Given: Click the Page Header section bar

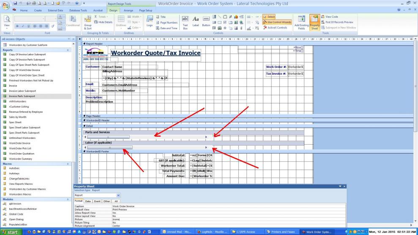Looking at the screenshot, I should pos(248,116).
